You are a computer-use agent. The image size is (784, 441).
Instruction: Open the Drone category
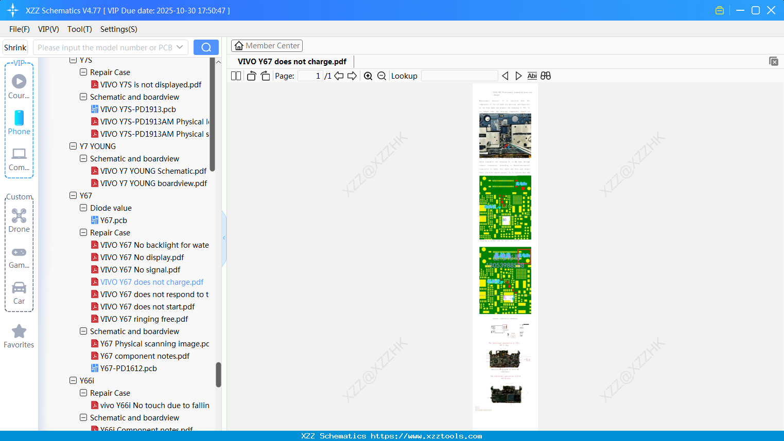pyautogui.click(x=19, y=220)
